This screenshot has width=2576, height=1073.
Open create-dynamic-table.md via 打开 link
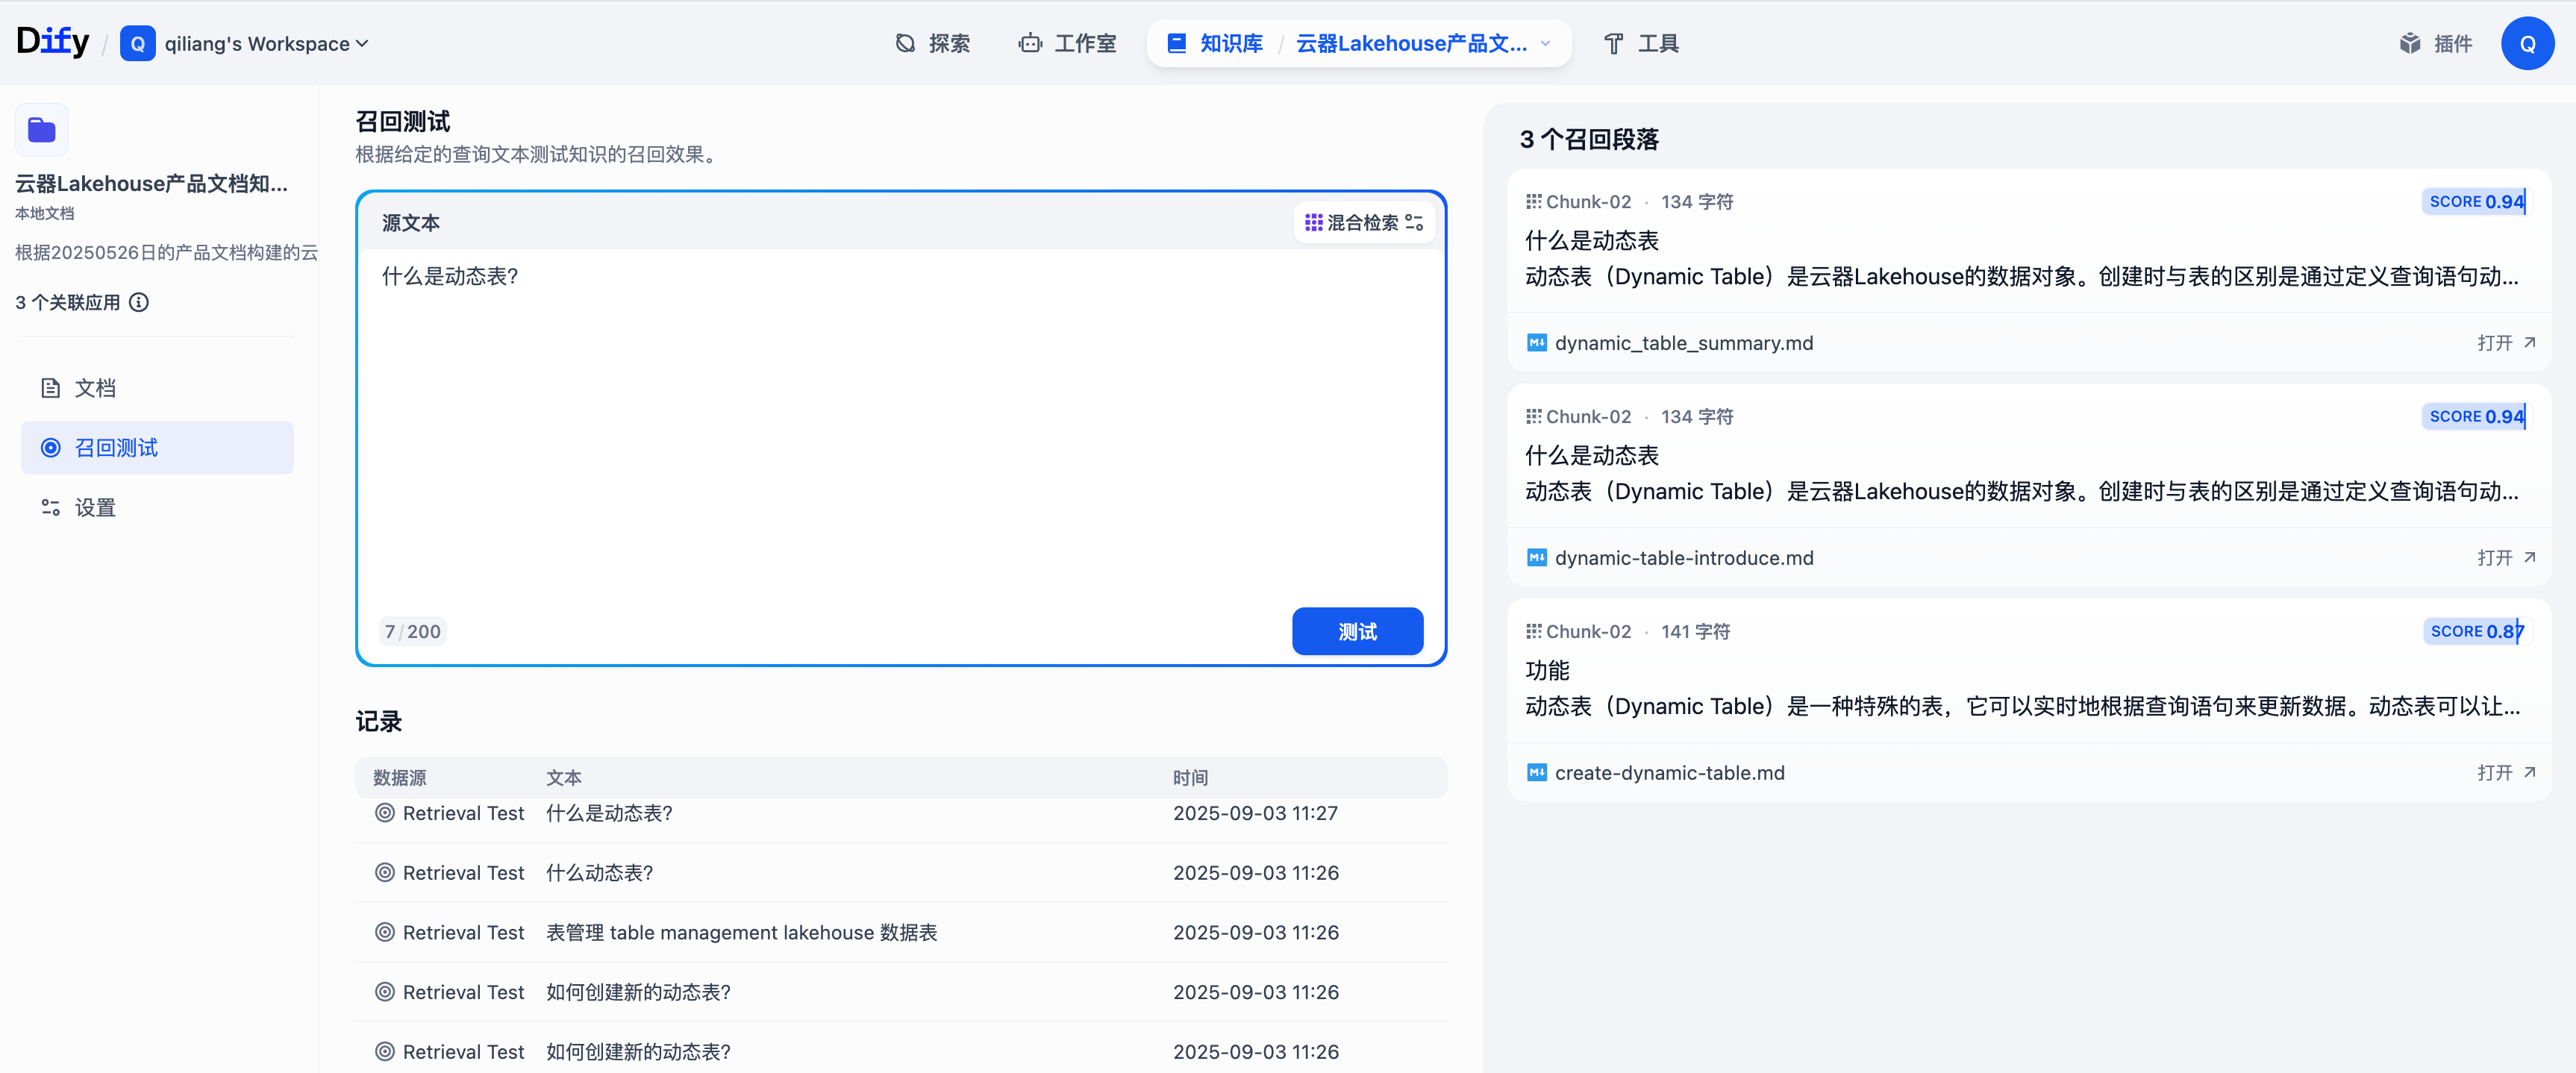coord(2506,773)
